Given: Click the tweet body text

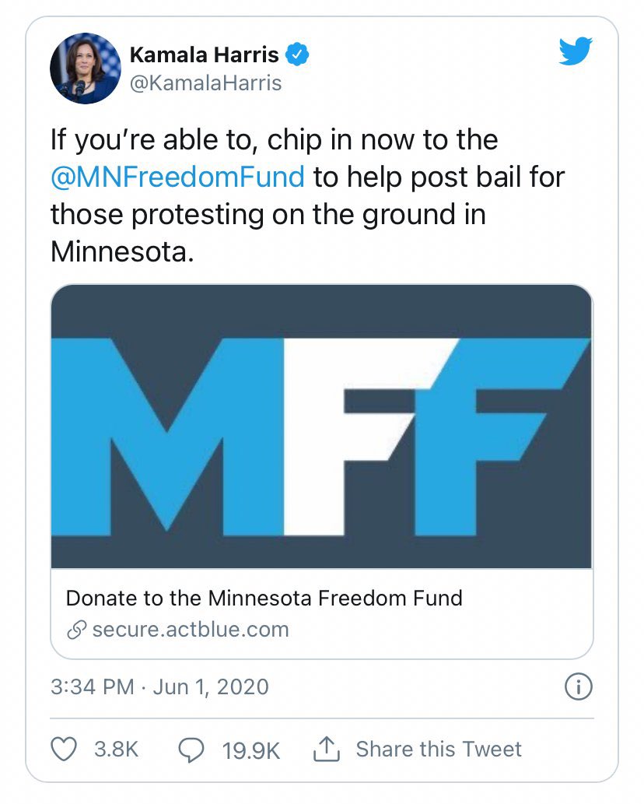Looking at the screenshot, I should click(x=307, y=195).
